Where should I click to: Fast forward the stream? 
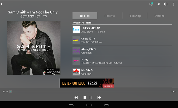click(99, 98)
